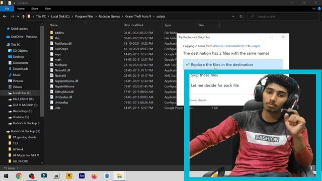322x181 pixels.
Task: Open the dark blue taskbar app next to it
Action: point(44,176)
